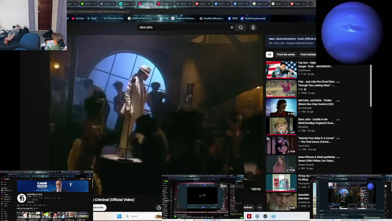Open the Maps bookmark
Image resolution: width=392 pixels, height=221 pixels.
click(92, 18)
